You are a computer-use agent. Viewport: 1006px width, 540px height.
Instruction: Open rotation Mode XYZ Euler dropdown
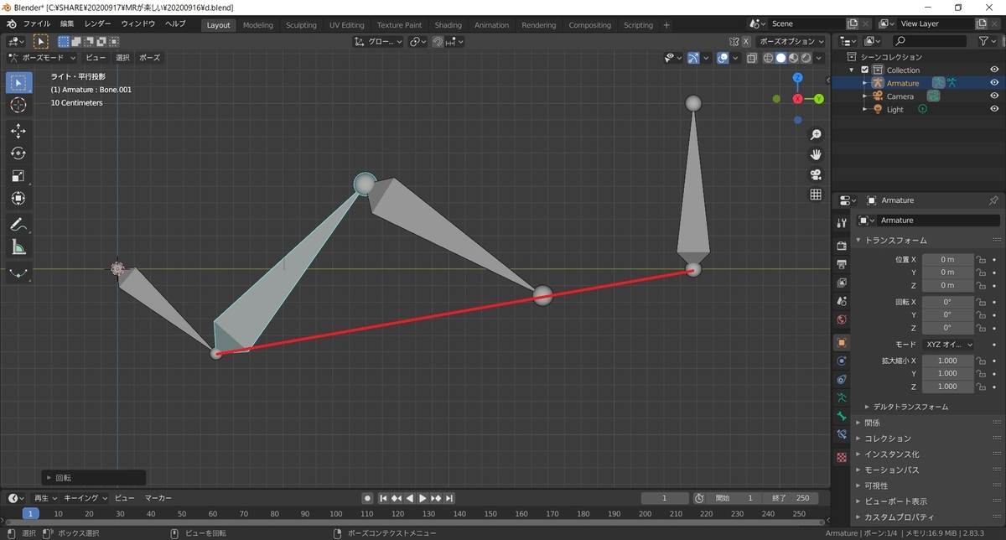pyautogui.click(x=948, y=345)
